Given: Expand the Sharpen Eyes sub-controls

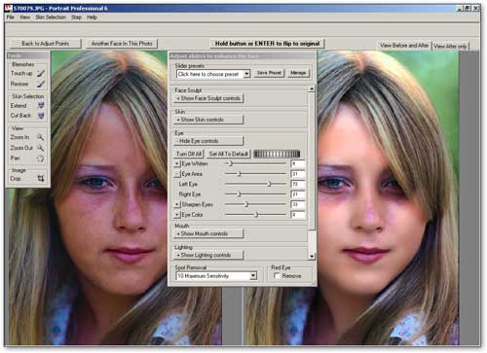Looking at the screenshot, I should (x=177, y=204).
